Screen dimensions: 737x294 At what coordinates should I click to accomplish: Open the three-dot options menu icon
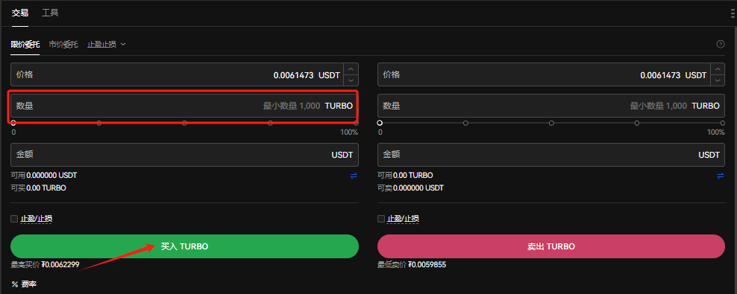[733, 13]
